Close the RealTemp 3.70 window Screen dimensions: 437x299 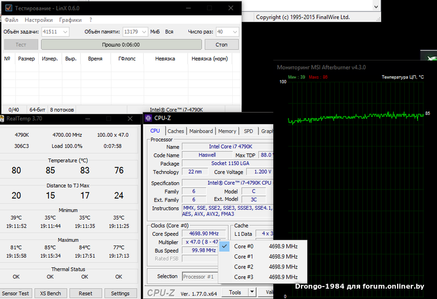point(129,118)
